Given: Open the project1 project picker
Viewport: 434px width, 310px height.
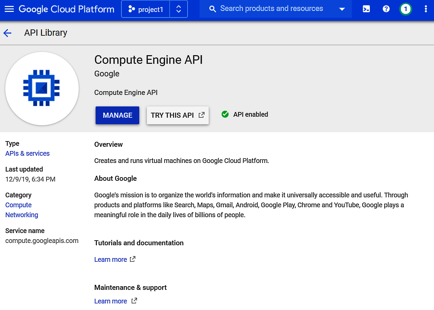Looking at the screenshot, I should tap(146, 9).
